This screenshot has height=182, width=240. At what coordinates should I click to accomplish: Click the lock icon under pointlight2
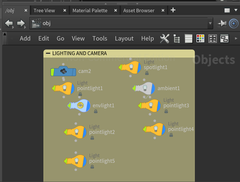click(92, 138)
